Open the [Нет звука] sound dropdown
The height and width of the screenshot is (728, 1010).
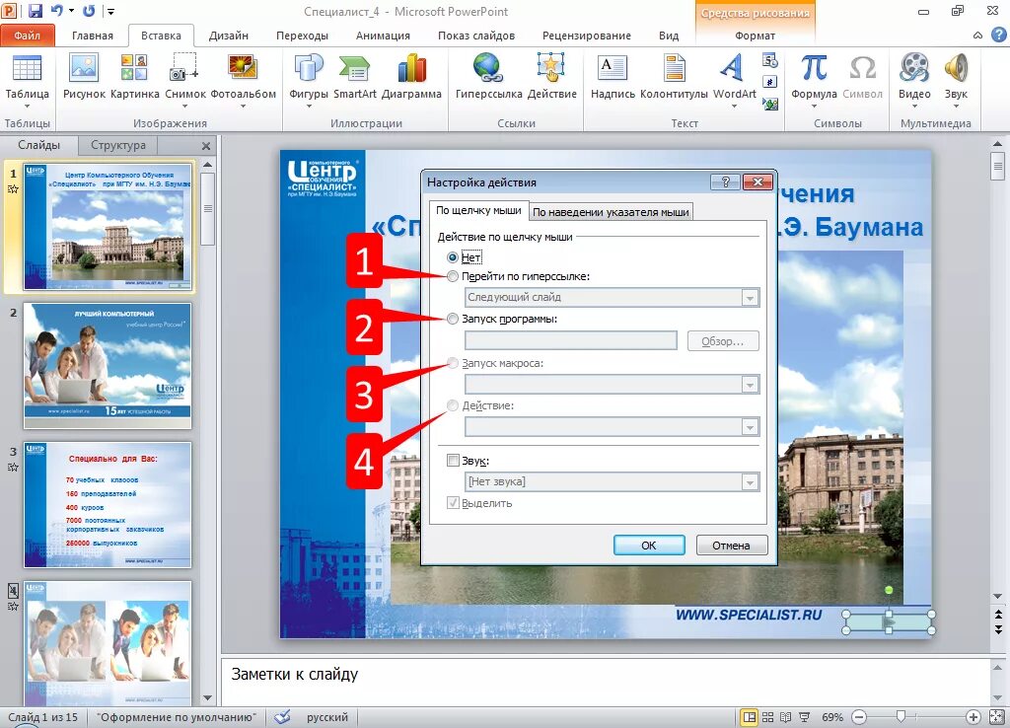(x=750, y=482)
